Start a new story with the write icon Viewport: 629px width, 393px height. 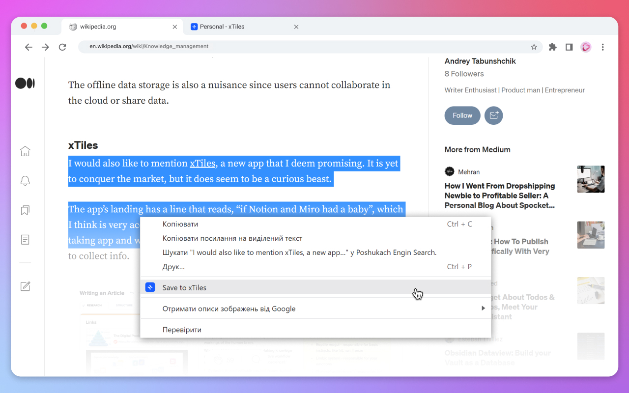click(25, 286)
